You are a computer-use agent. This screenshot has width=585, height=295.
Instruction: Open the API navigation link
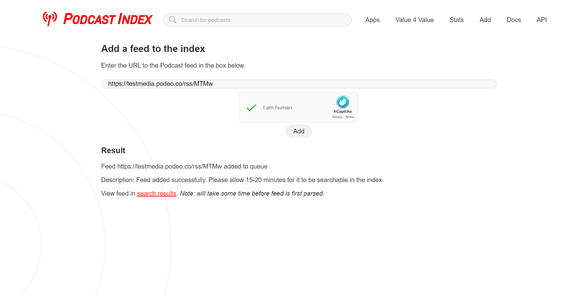coord(542,20)
